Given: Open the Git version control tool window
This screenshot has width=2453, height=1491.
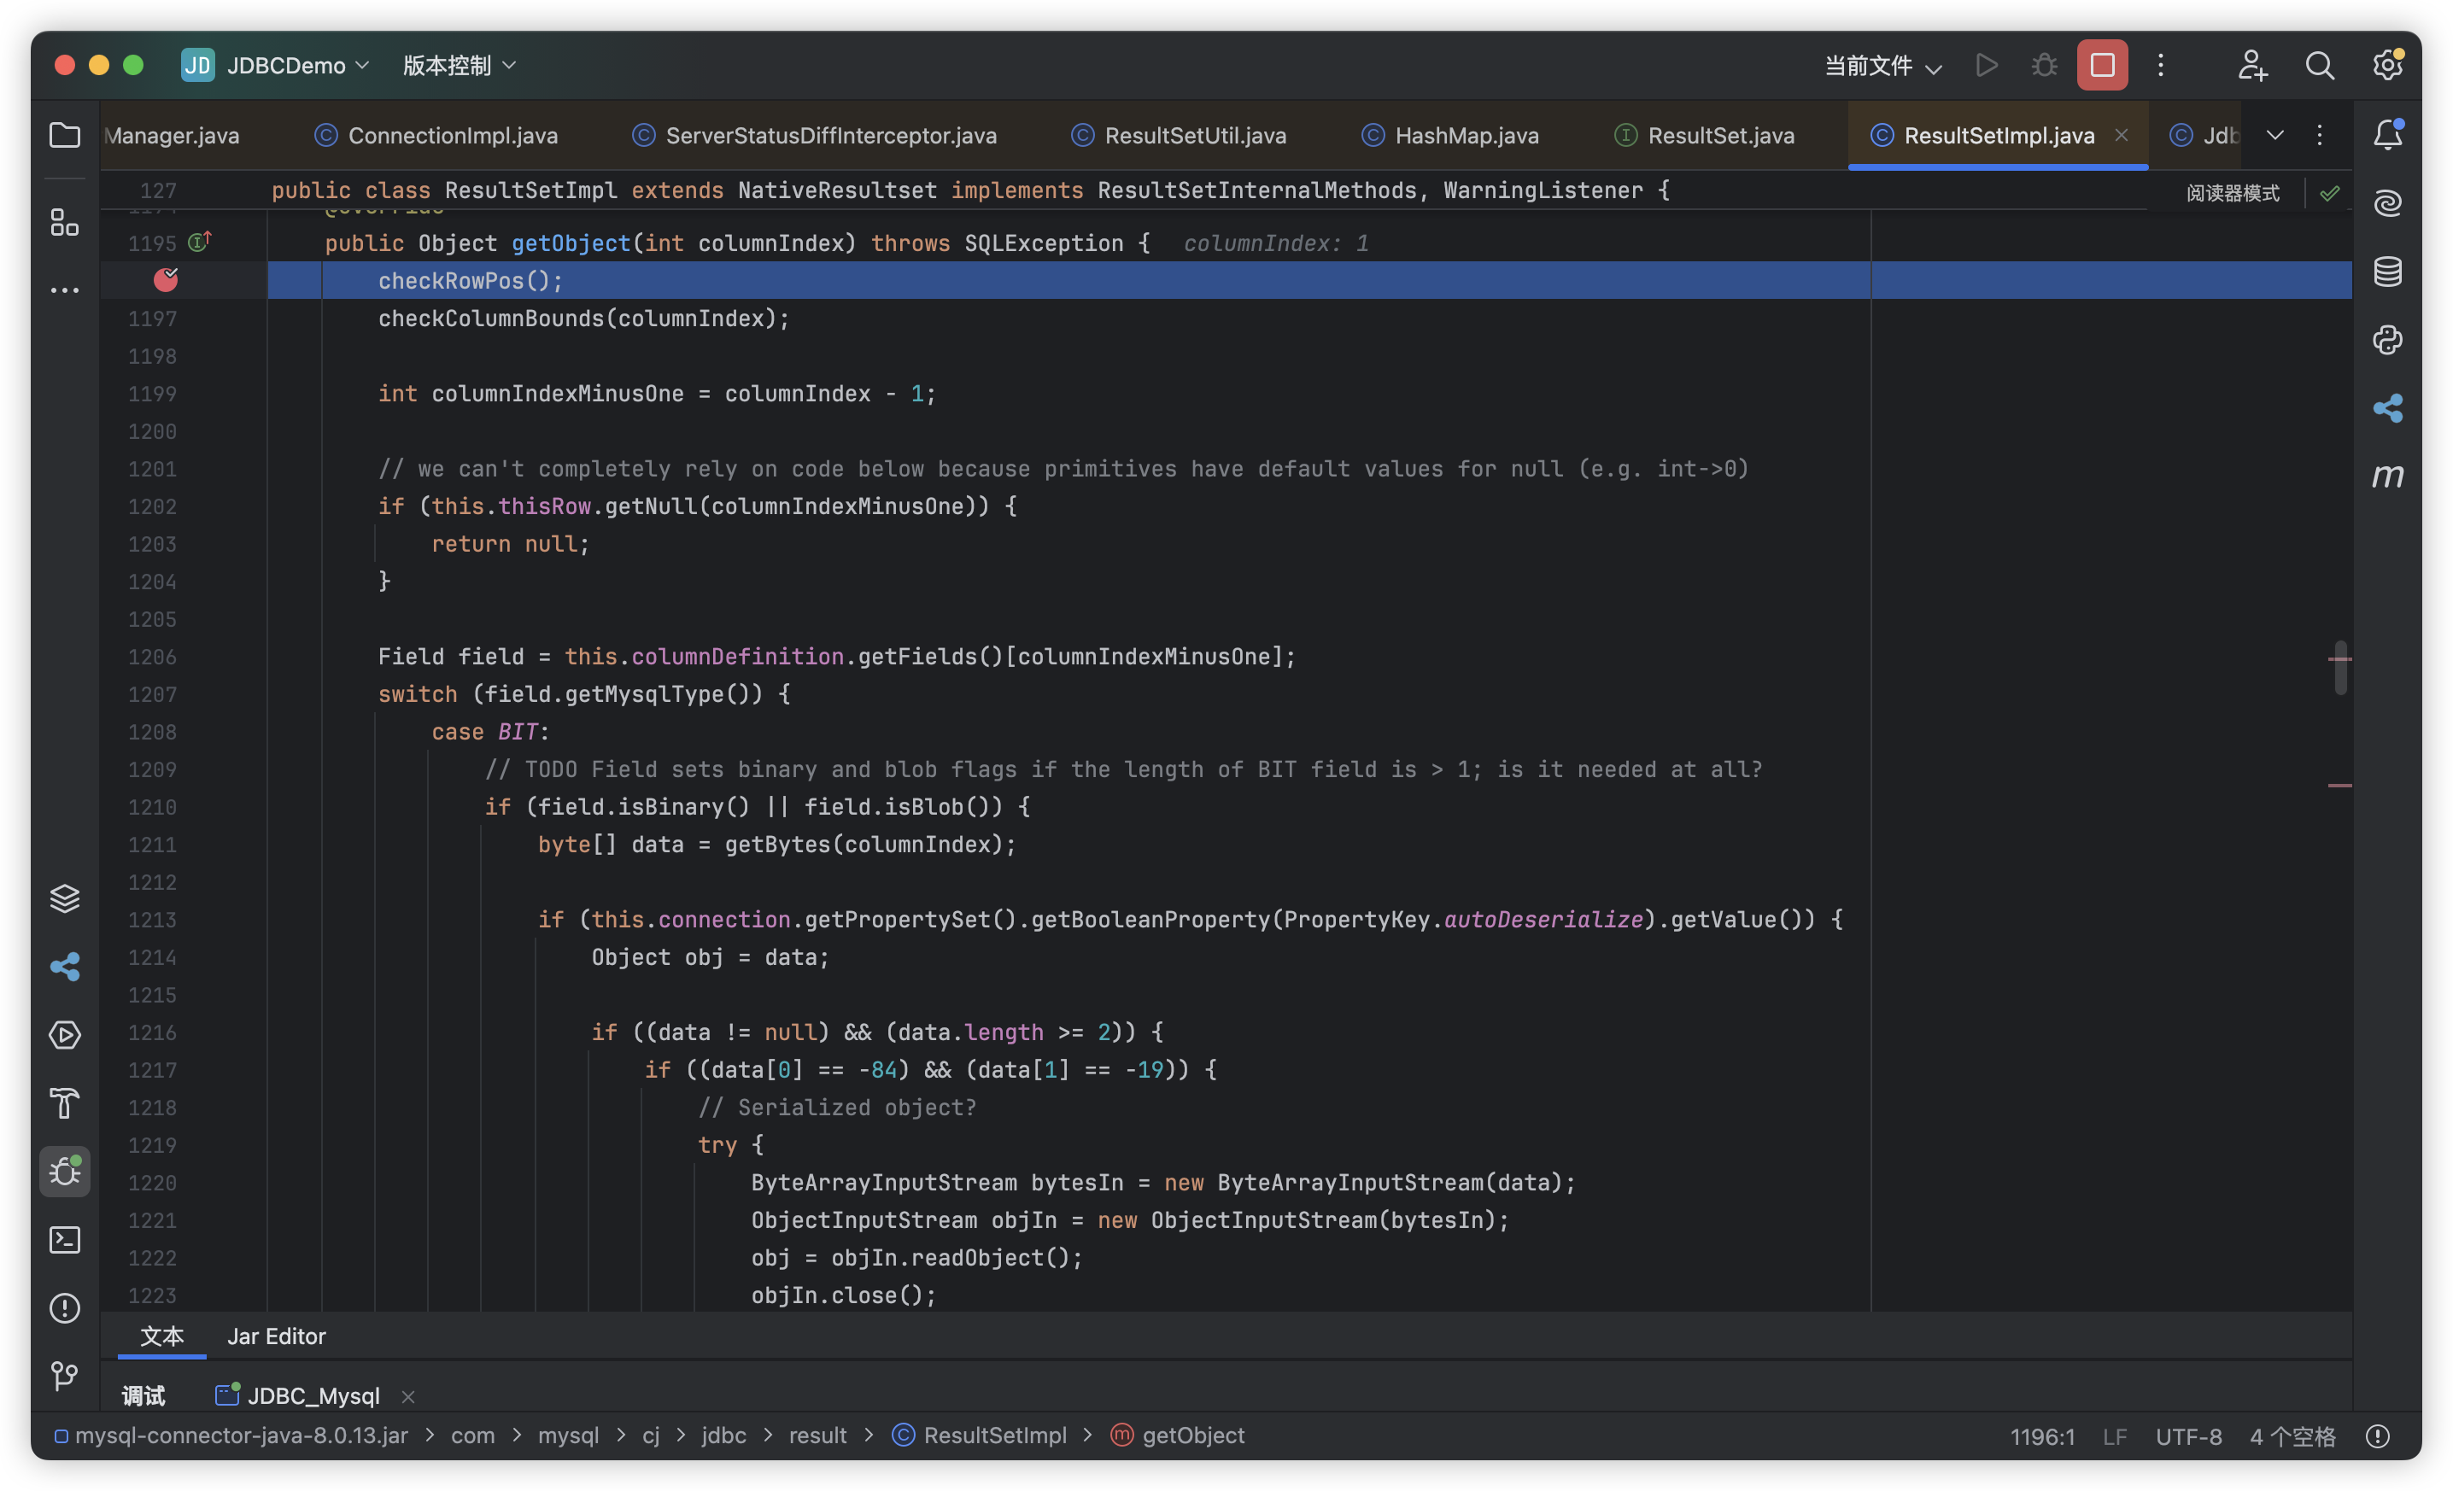Looking at the screenshot, I should [65, 1376].
